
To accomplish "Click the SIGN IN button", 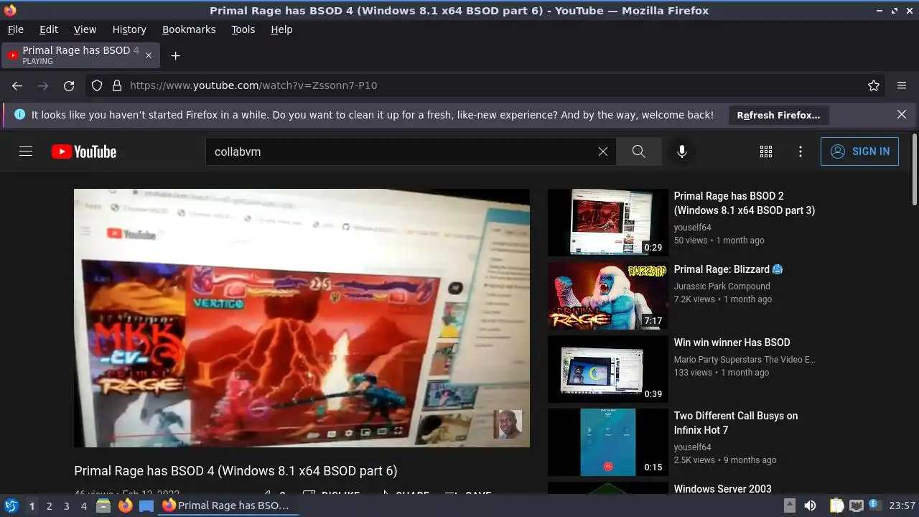I will [x=859, y=152].
